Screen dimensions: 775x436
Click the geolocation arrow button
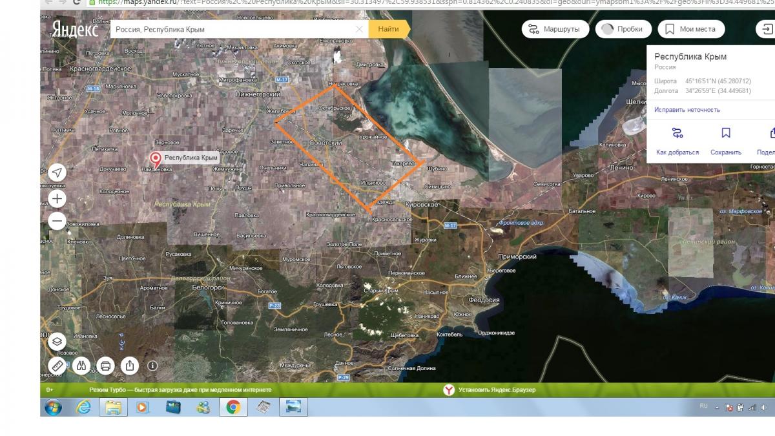(x=57, y=172)
